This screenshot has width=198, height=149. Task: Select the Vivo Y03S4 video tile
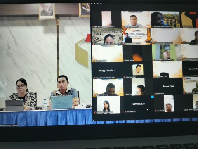[169, 103]
